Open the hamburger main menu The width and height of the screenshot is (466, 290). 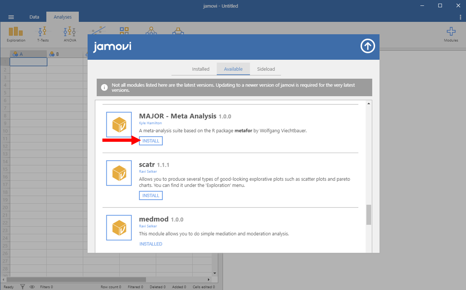pyautogui.click(x=11, y=17)
